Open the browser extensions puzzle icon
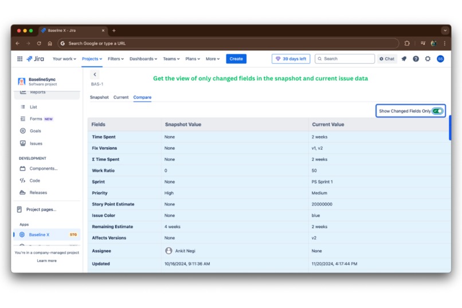Image resolution: width=462 pixels, height=308 pixels. [x=407, y=44]
